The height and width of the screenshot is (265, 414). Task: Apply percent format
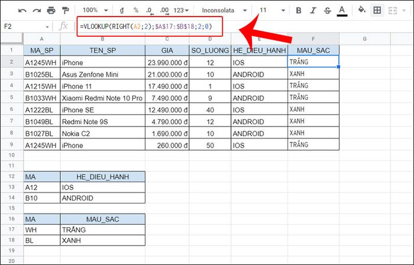(x=135, y=10)
